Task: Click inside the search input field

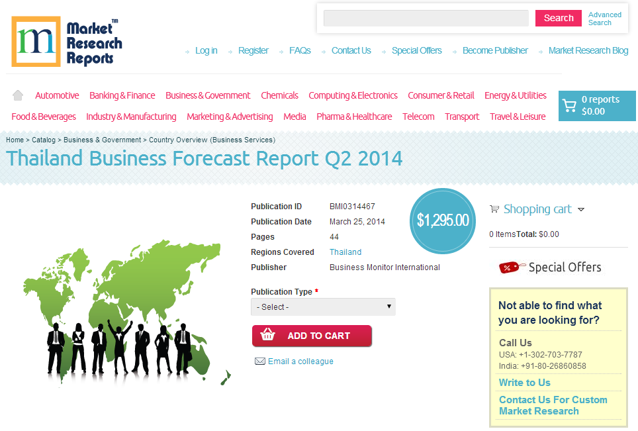Action: coord(426,18)
